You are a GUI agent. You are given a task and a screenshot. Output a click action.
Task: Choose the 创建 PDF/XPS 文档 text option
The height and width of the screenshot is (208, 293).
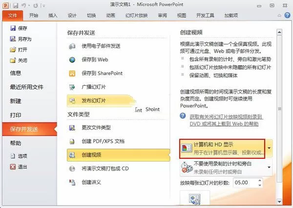(x=103, y=141)
